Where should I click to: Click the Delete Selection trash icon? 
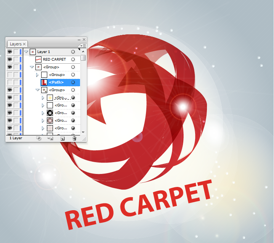point(74,138)
